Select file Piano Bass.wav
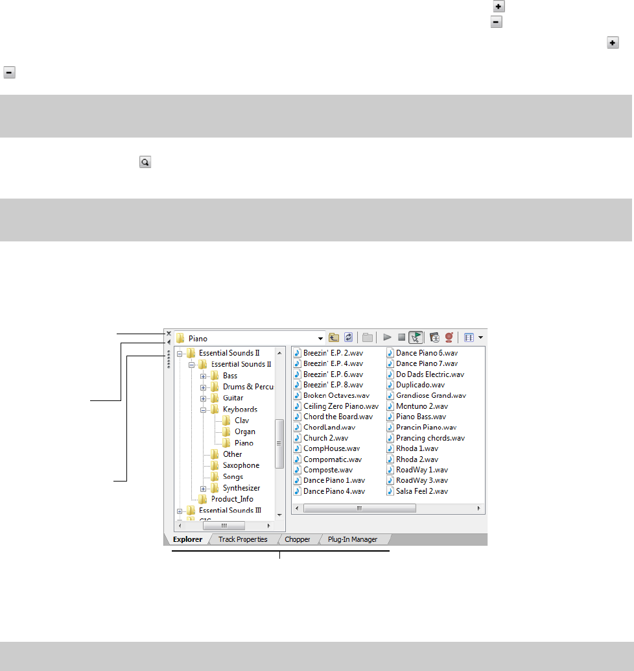The image size is (634, 671). click(416, 417)
